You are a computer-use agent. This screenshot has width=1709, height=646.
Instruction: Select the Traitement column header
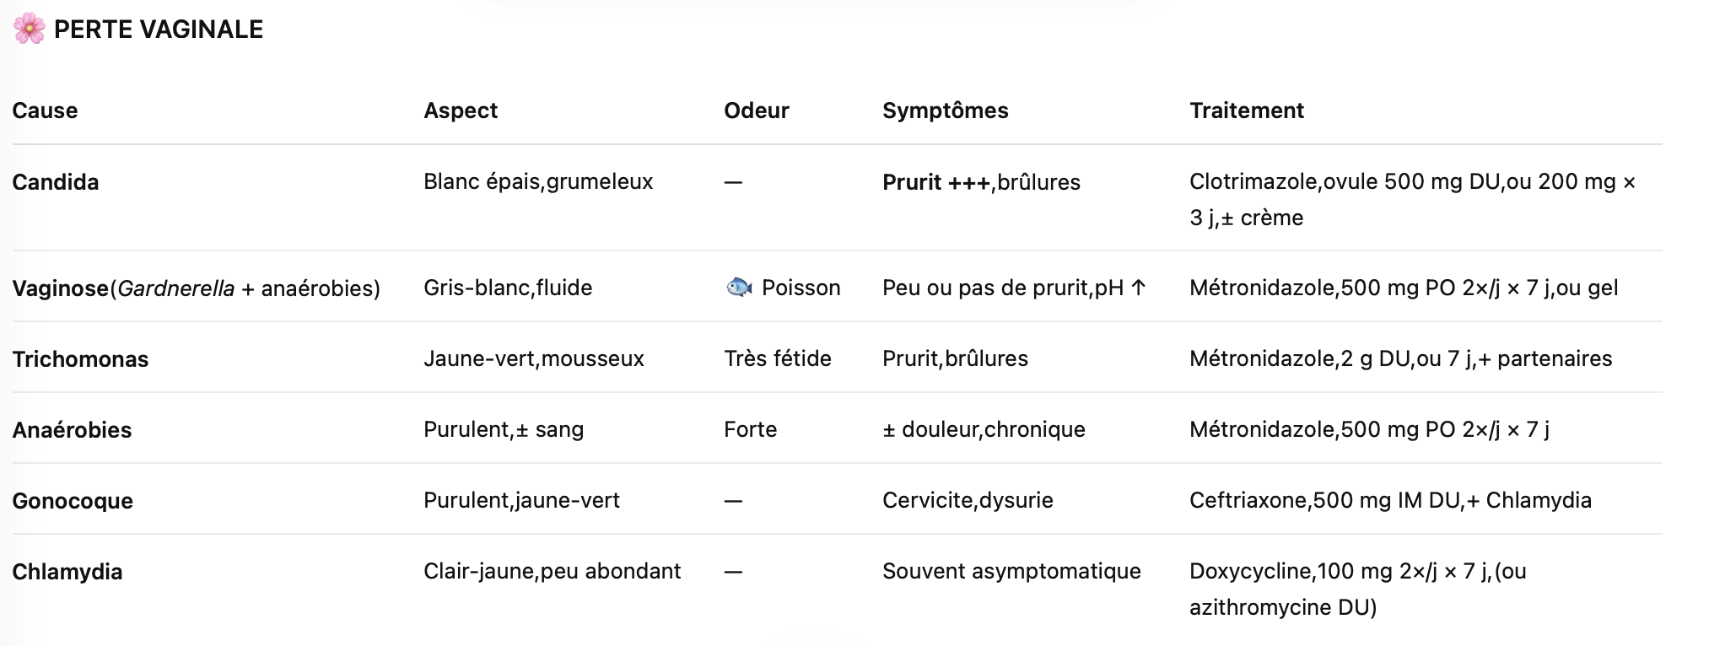(1247, 110)
